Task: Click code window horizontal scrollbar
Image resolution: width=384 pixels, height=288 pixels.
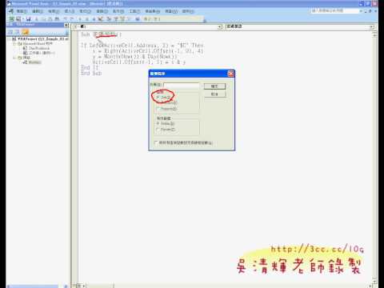Action: click(226, 286)
